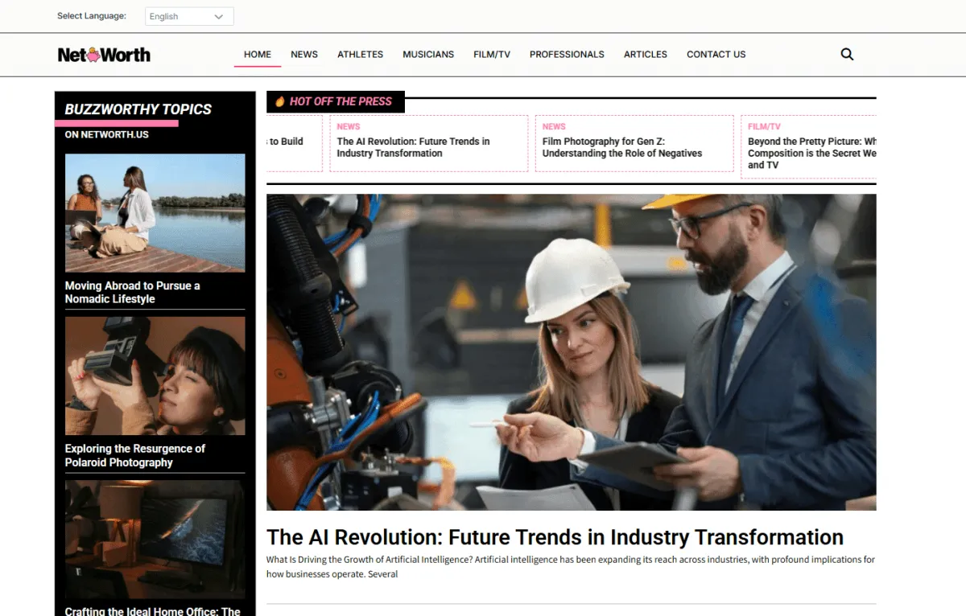Image resolution: width=966 pixels, height=616 pixels.
Task: Open the featured robot engineers hero image
Action: (x=572, y=352)
